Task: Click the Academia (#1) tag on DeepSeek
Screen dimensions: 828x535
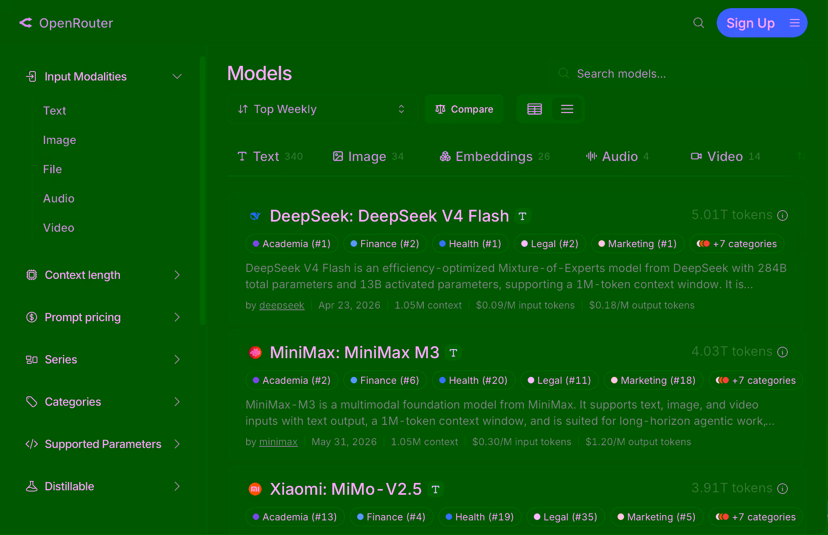Action: point(292,244)
